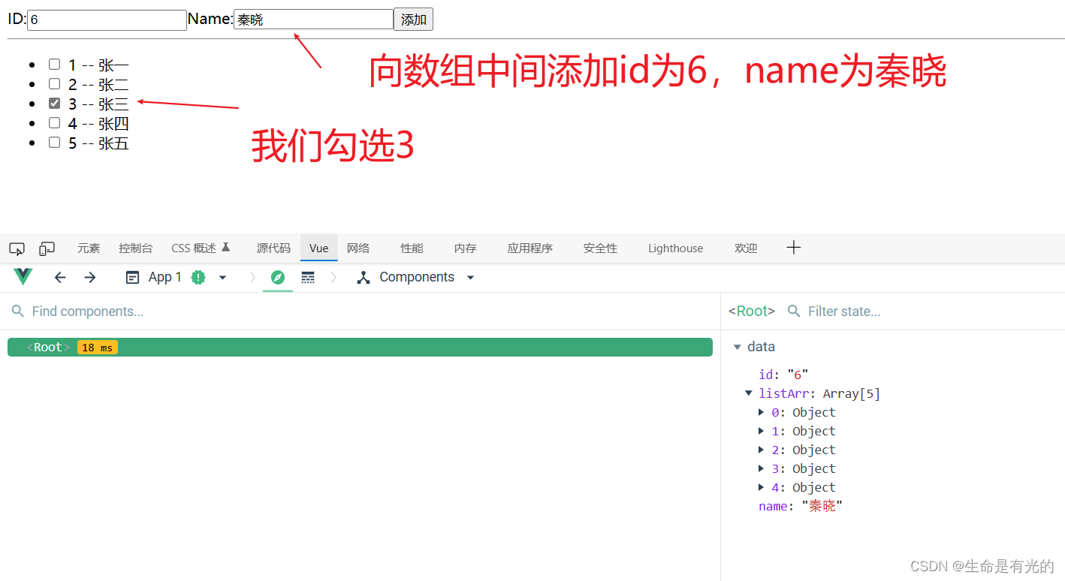Check the checkbox for 1 -- 张一
This screenshot has height=581, width=1065.
click(x=54, y=65)
